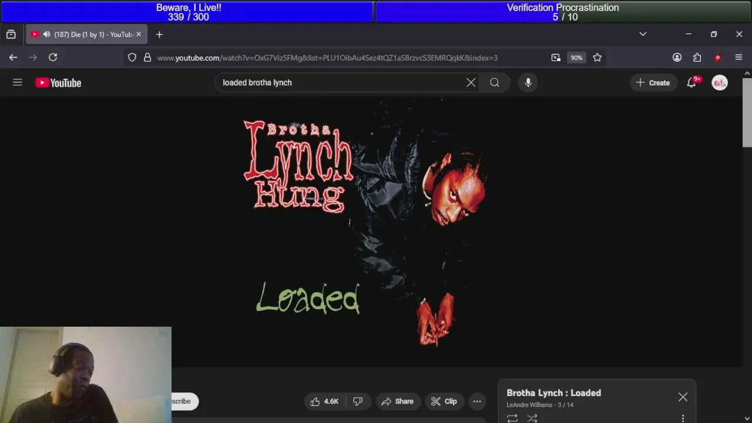Open YouTube notifications bell
This screenshot has width=752, height=423.
click(x=692, y=83)
